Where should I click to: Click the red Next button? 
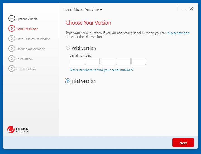click(x=183, y=143)
